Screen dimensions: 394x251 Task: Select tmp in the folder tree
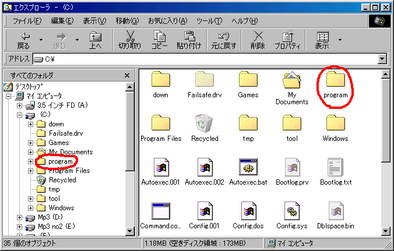tap(54, 189)
